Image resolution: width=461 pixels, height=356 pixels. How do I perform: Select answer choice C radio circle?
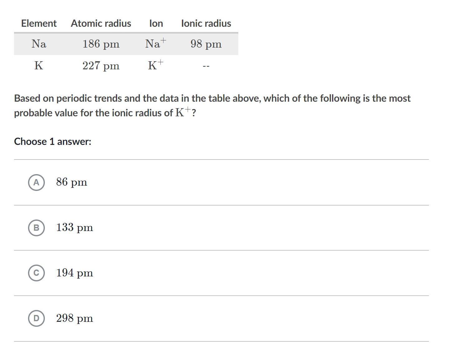36,273
